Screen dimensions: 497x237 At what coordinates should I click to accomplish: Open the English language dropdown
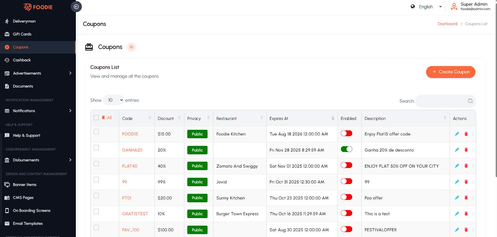430,7
